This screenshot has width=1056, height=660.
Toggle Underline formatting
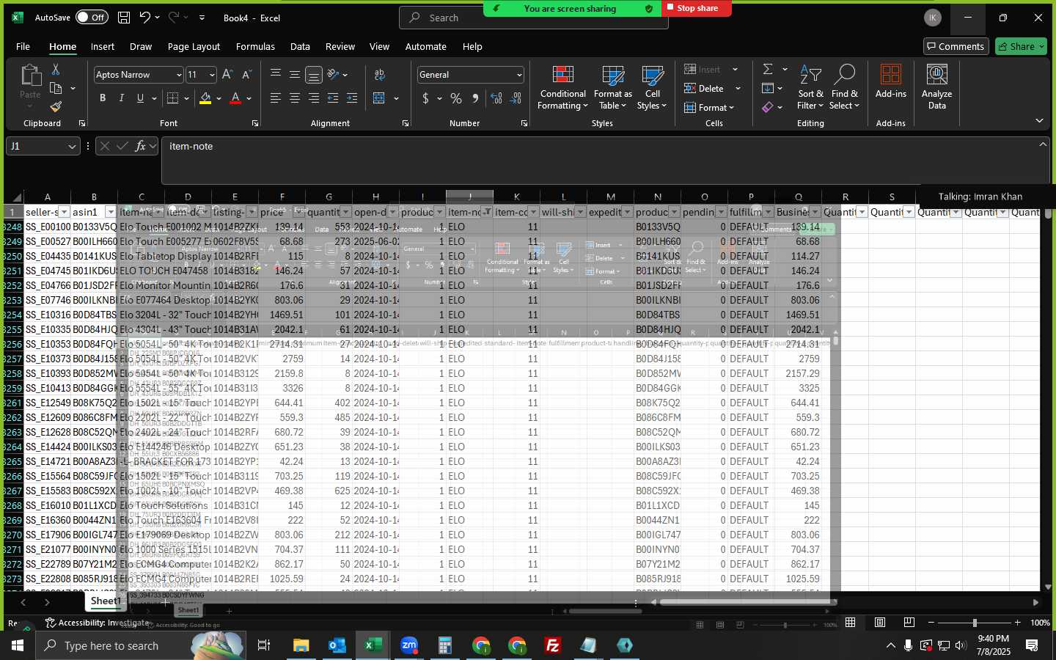tap(140, 98)
